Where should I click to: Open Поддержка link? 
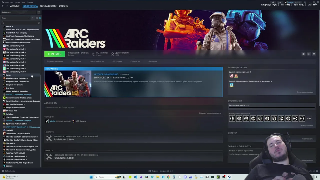pyautogui.click(x=153, y=61)
